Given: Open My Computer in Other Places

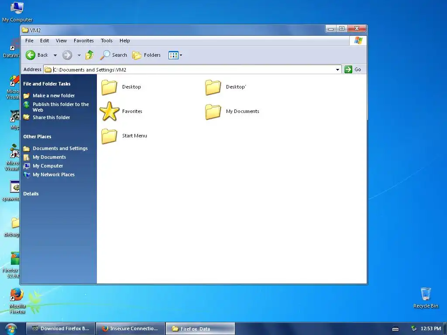Looking at the screenshot, I should click(x=48, y=166).
